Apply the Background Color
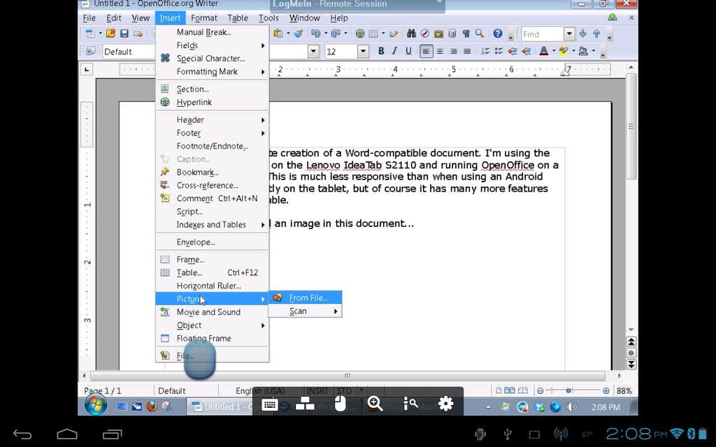This screenshot has width=716, height=447. pyautogui.click(x=583, y=51)
